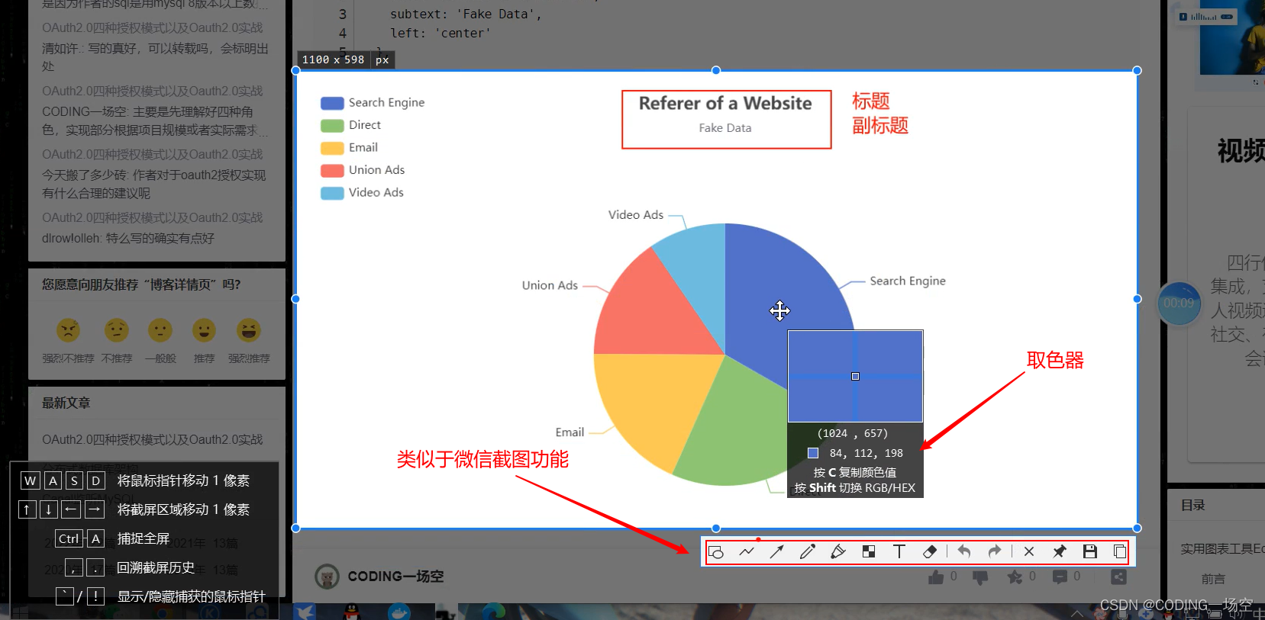The image size is (1265, 620).
Task: Cancel the snip with the X icon
Action: tap(1029, 552)
